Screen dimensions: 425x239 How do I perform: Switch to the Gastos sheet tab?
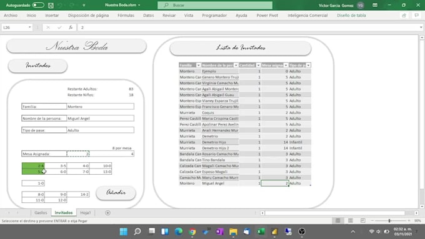pos(41,213)
